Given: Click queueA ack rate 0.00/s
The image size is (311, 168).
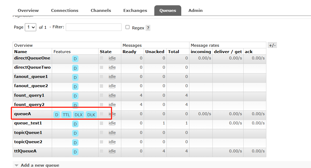Looking at the screenshot, I should pos(258,114).
